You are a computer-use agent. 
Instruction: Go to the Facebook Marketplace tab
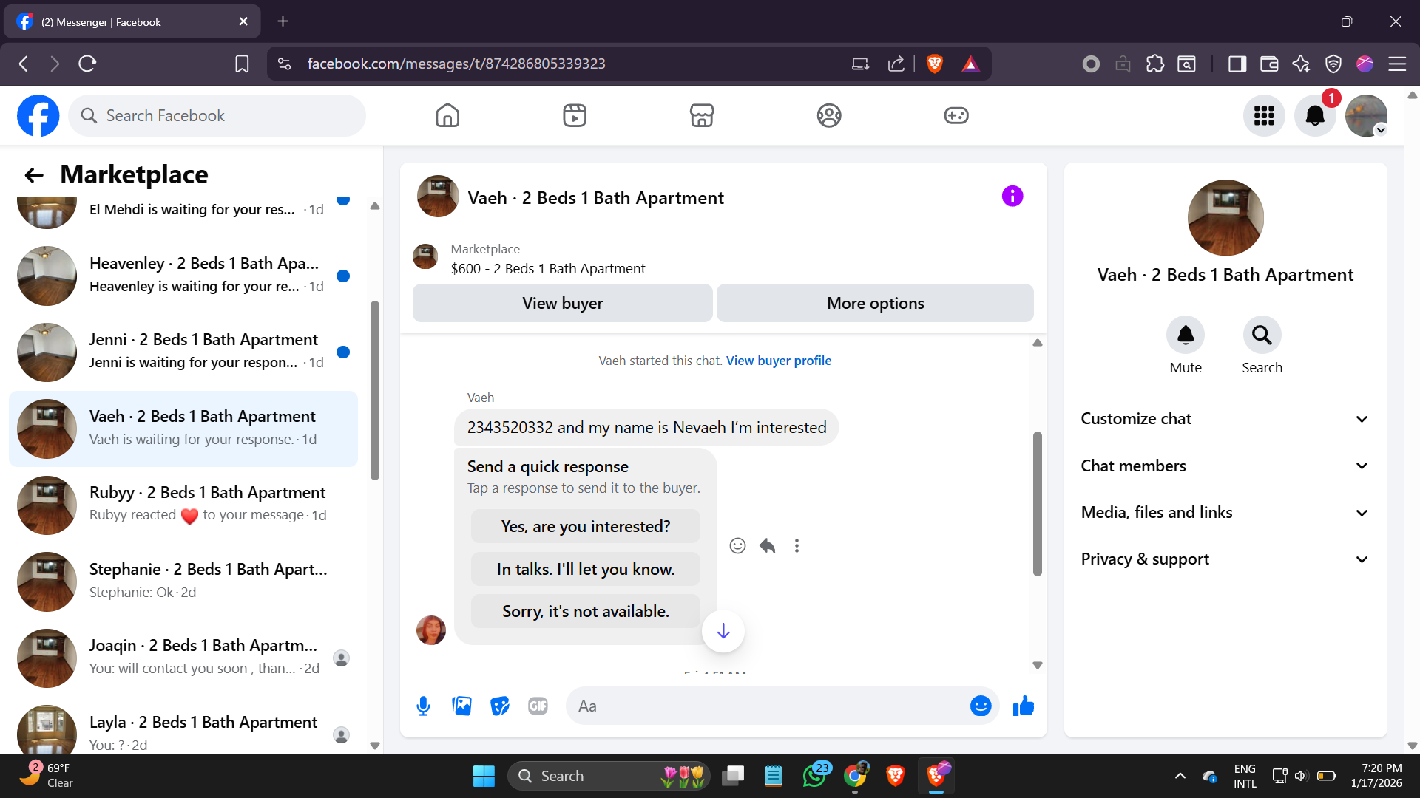(701, 116)
